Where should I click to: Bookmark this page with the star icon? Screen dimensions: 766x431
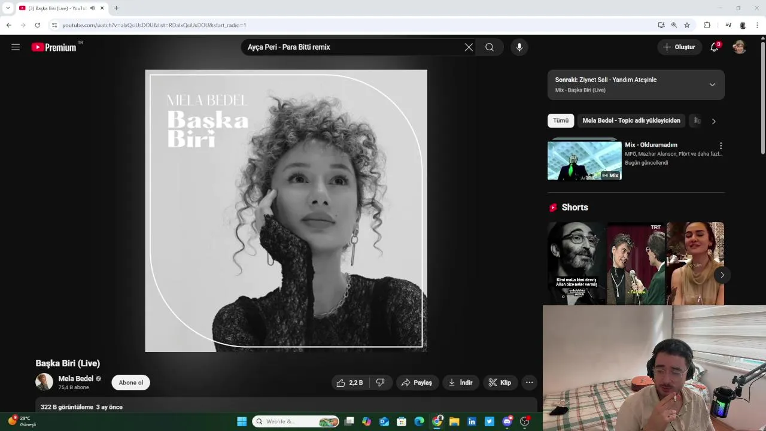(x=687, y=25)
